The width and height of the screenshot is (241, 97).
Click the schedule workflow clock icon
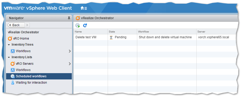pos(78,25)
